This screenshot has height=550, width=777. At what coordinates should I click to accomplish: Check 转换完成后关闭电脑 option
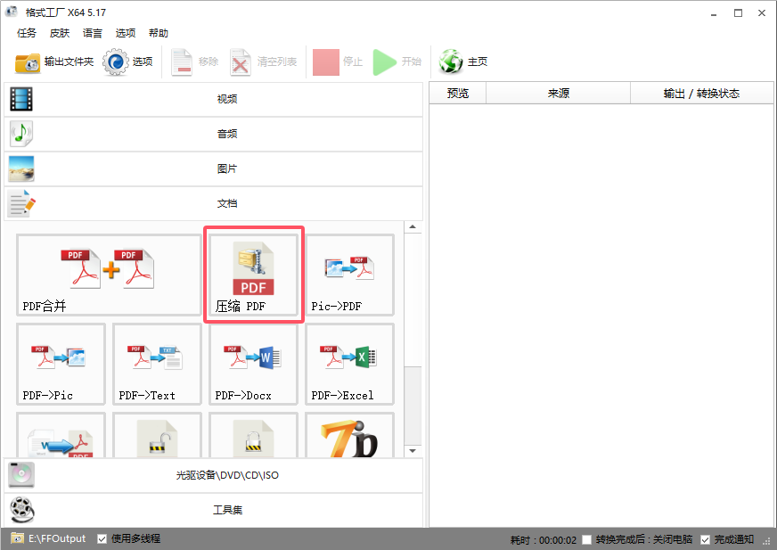585,538
